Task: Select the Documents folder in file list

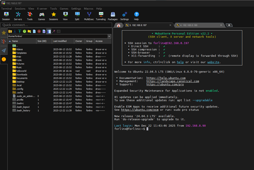Action: (x=22, y=78)
